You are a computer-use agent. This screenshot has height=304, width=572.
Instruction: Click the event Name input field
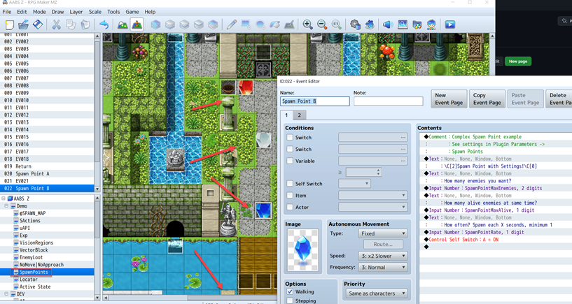click(315, 101)
